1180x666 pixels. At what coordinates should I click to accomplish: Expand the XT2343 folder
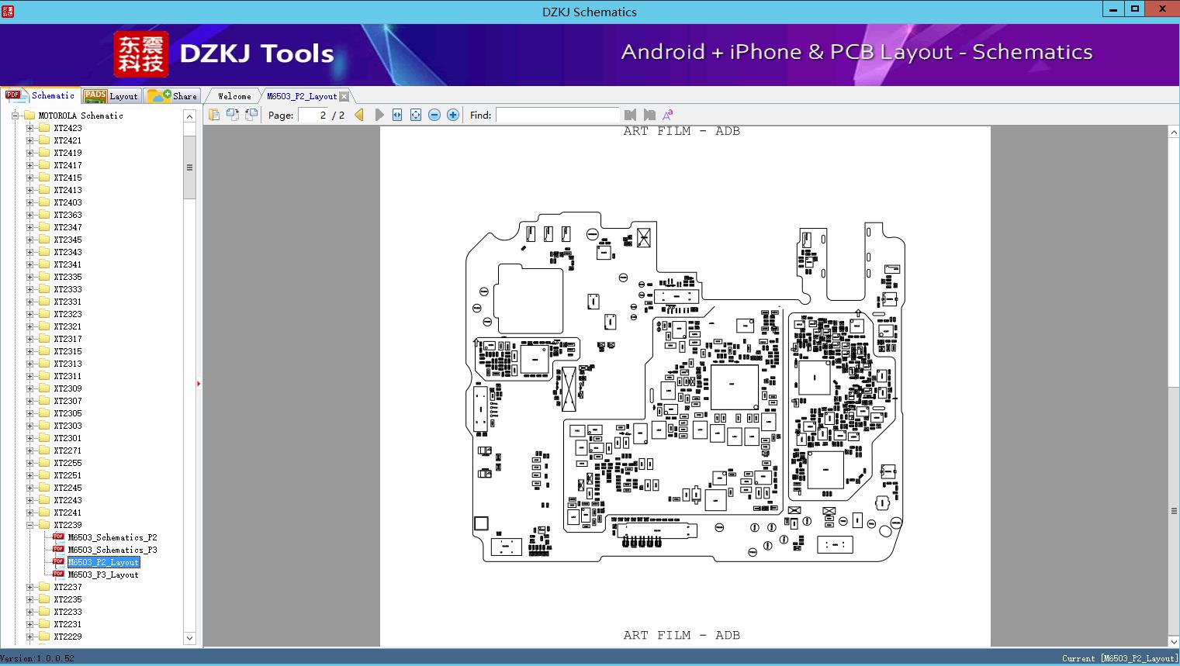tap(29, 252)
